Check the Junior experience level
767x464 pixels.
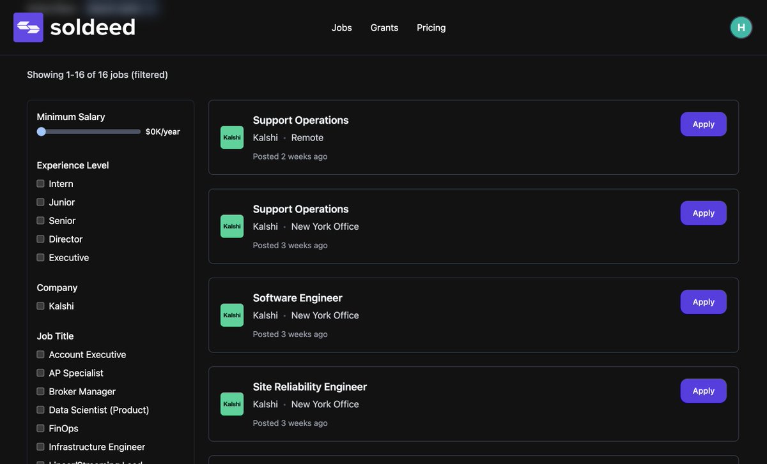pyautogui.click(x=41, y=202)
